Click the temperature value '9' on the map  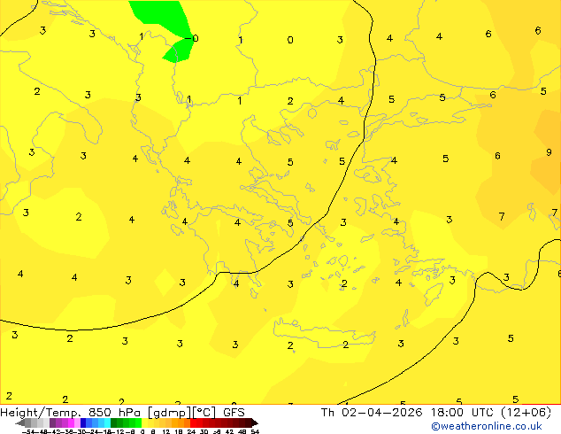click(x=549, y=152)
